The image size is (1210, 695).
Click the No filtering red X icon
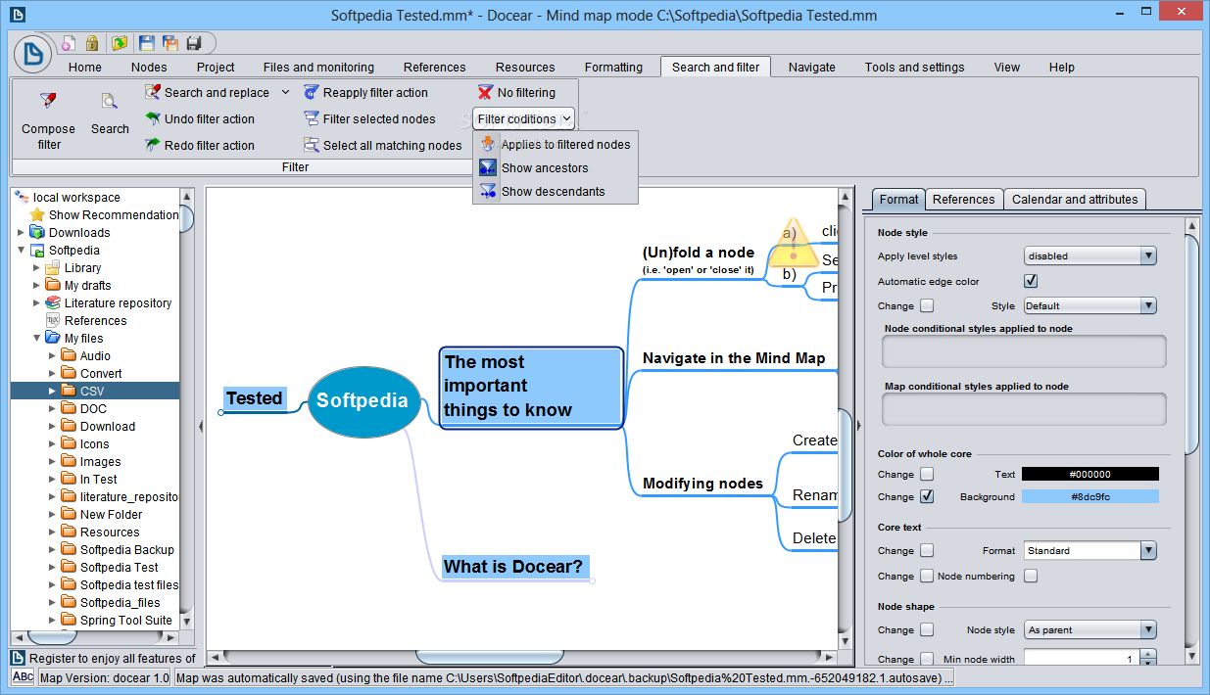pos(486,92)
